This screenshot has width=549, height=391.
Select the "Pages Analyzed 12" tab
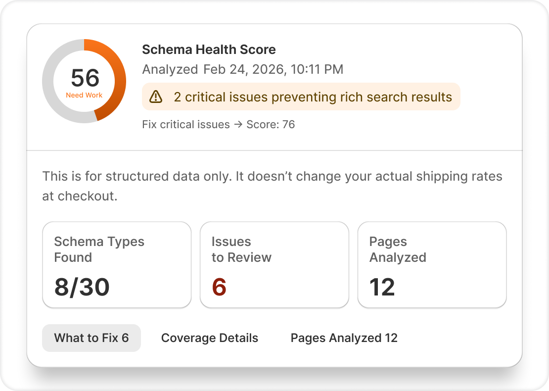pos(344,338)
